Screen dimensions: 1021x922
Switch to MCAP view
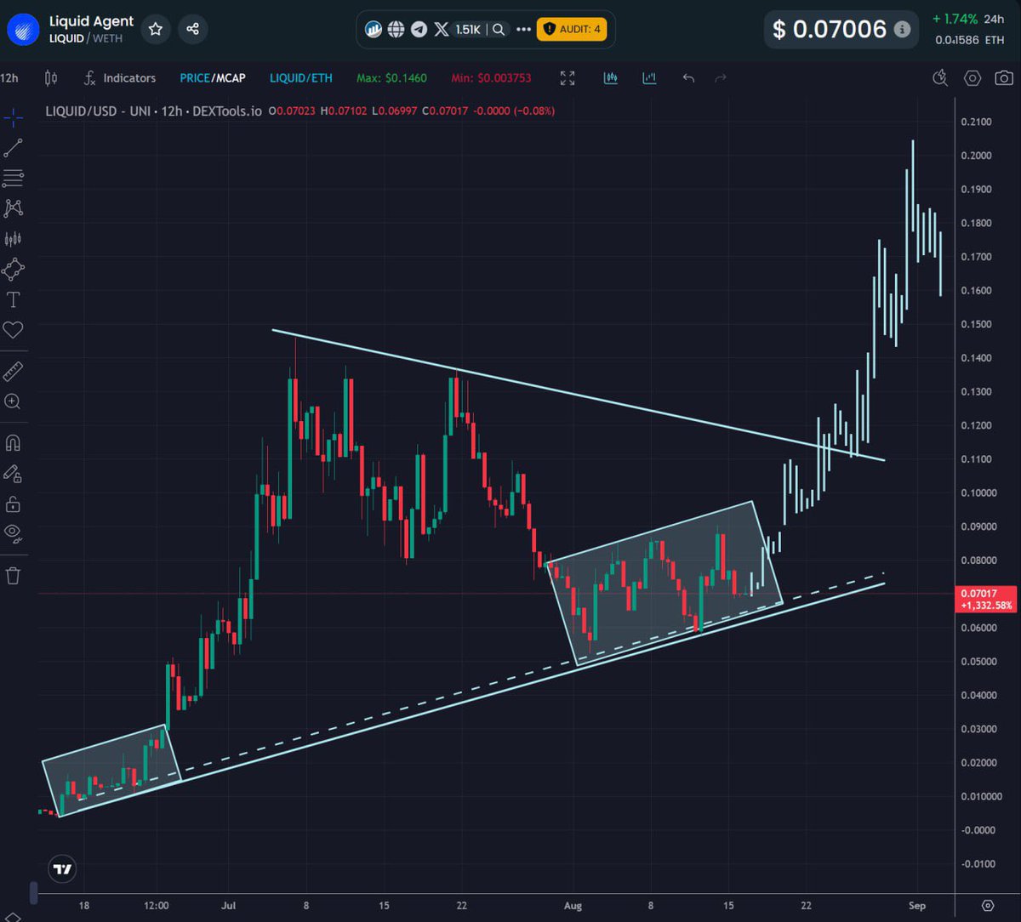(230, 78)
